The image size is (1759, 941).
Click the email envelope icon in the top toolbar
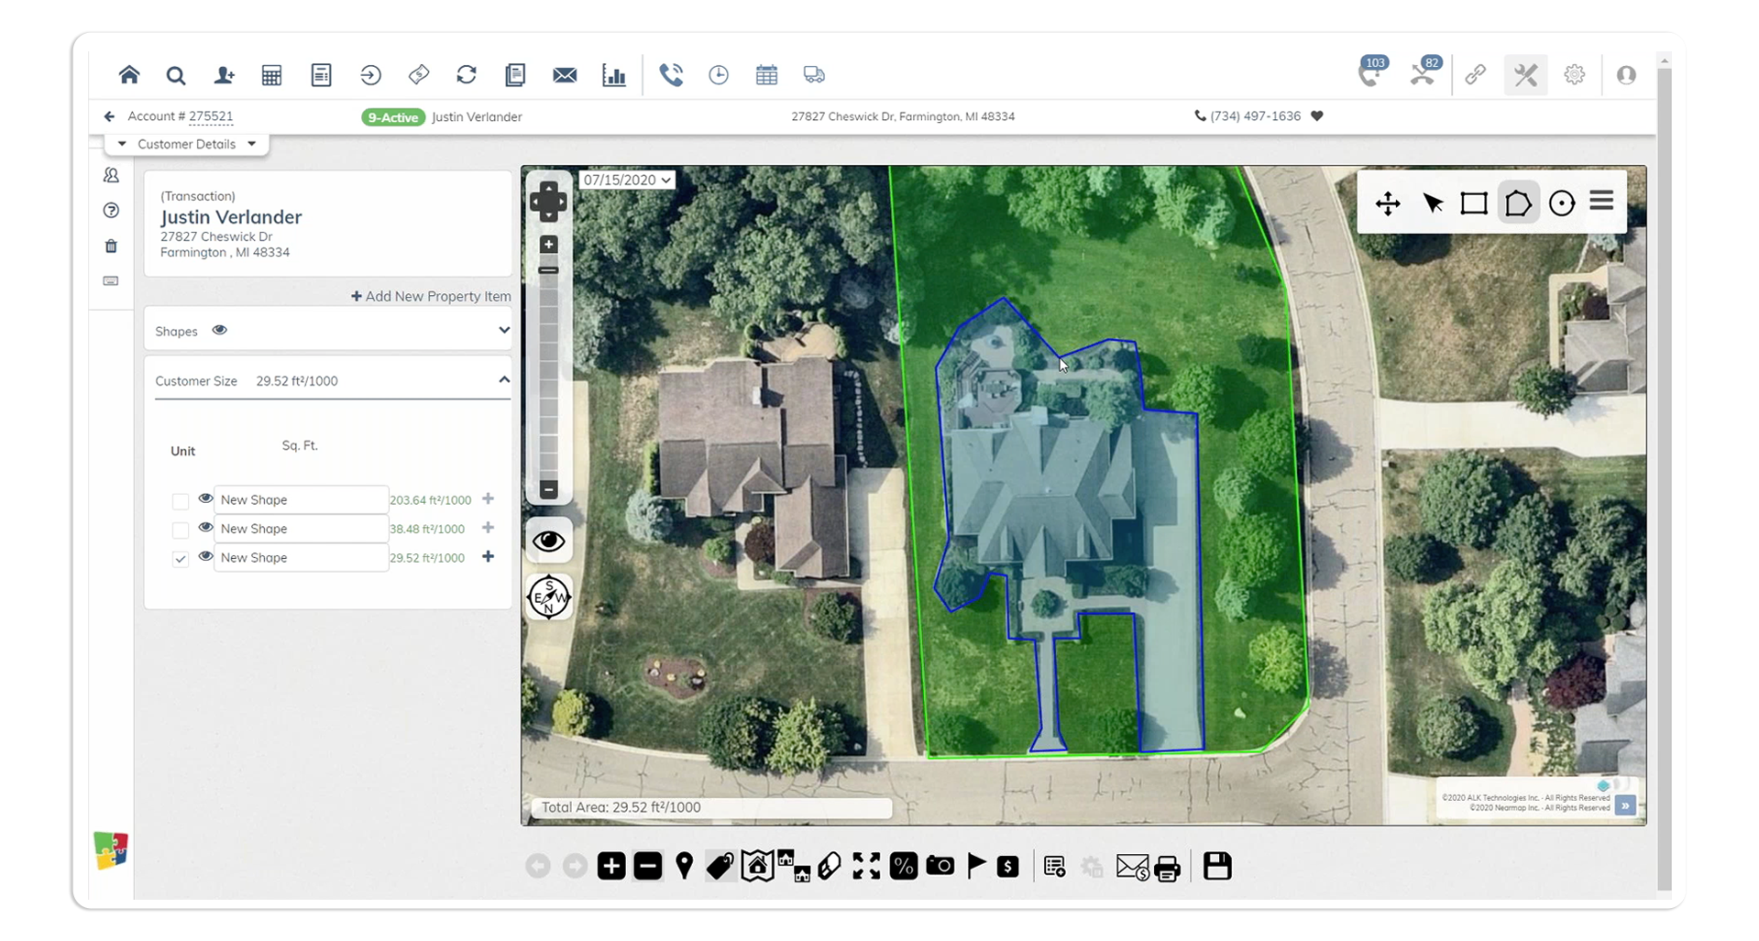(566, 75)
